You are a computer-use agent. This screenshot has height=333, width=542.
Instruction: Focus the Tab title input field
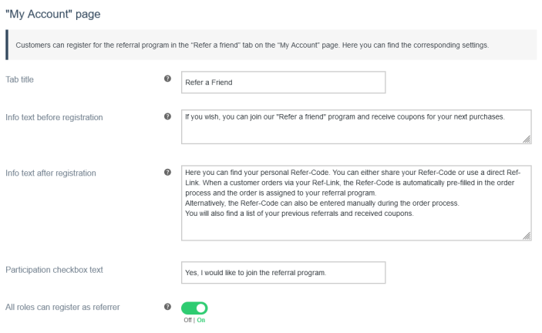(x=282, y=82)
